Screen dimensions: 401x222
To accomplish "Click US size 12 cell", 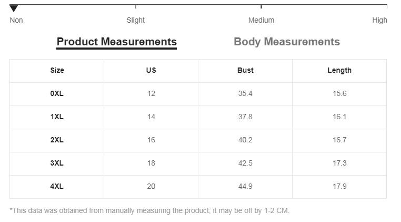I will [x=151, y=94].
